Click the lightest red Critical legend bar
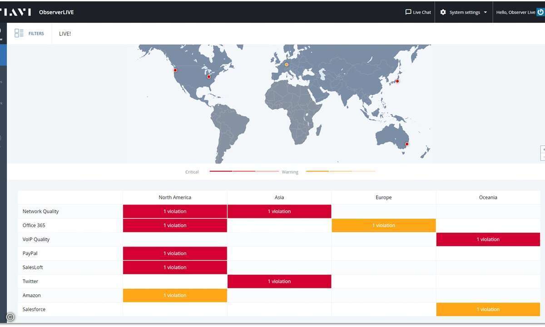The width and height of the screenshot is (545, 327). pos(268,171)
